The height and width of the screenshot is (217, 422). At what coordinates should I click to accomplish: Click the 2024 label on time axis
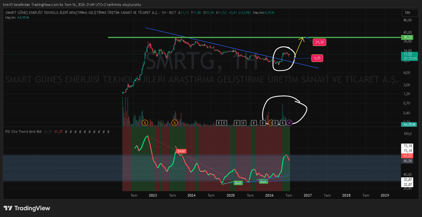(x=191, y=195)
